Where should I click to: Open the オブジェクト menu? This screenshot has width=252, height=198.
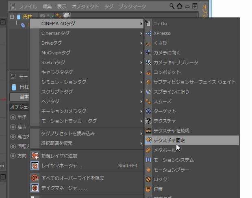85,6
